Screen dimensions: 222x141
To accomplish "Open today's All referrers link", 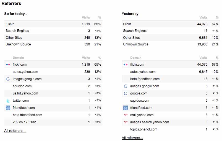I will coord(15,131).
